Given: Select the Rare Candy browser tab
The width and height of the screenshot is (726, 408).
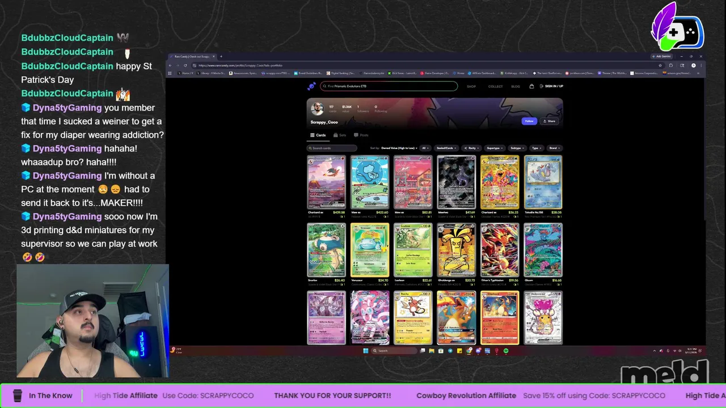Looking at the screenshot, I should pos(192,56).
